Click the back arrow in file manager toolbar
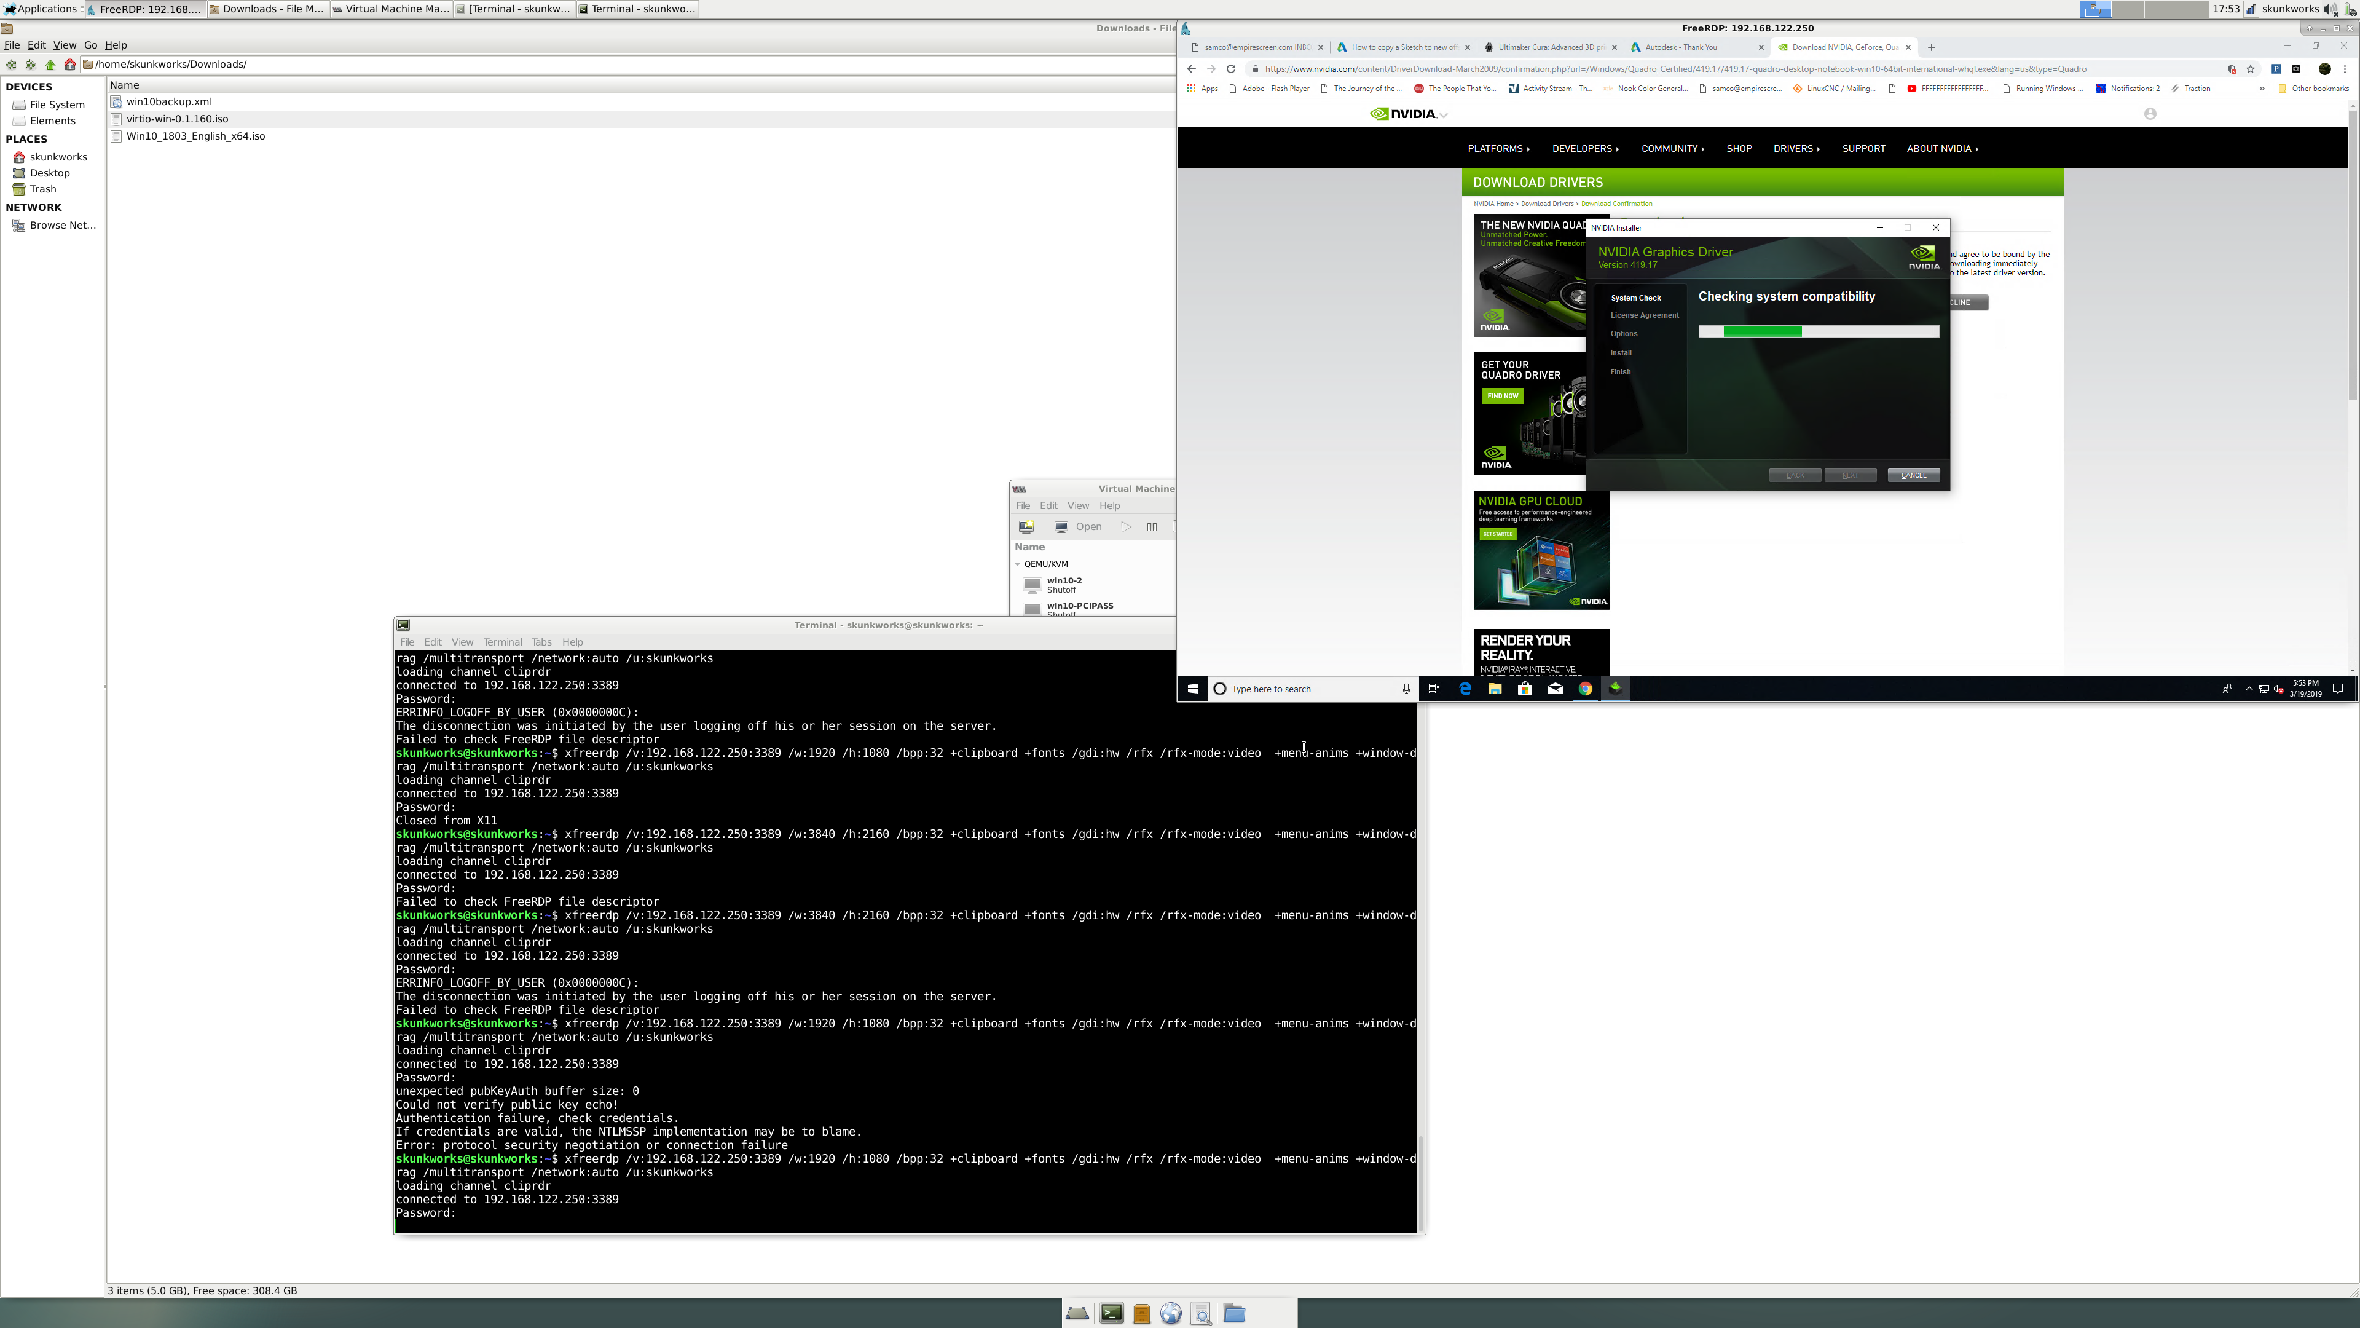 tap(11, 64)
